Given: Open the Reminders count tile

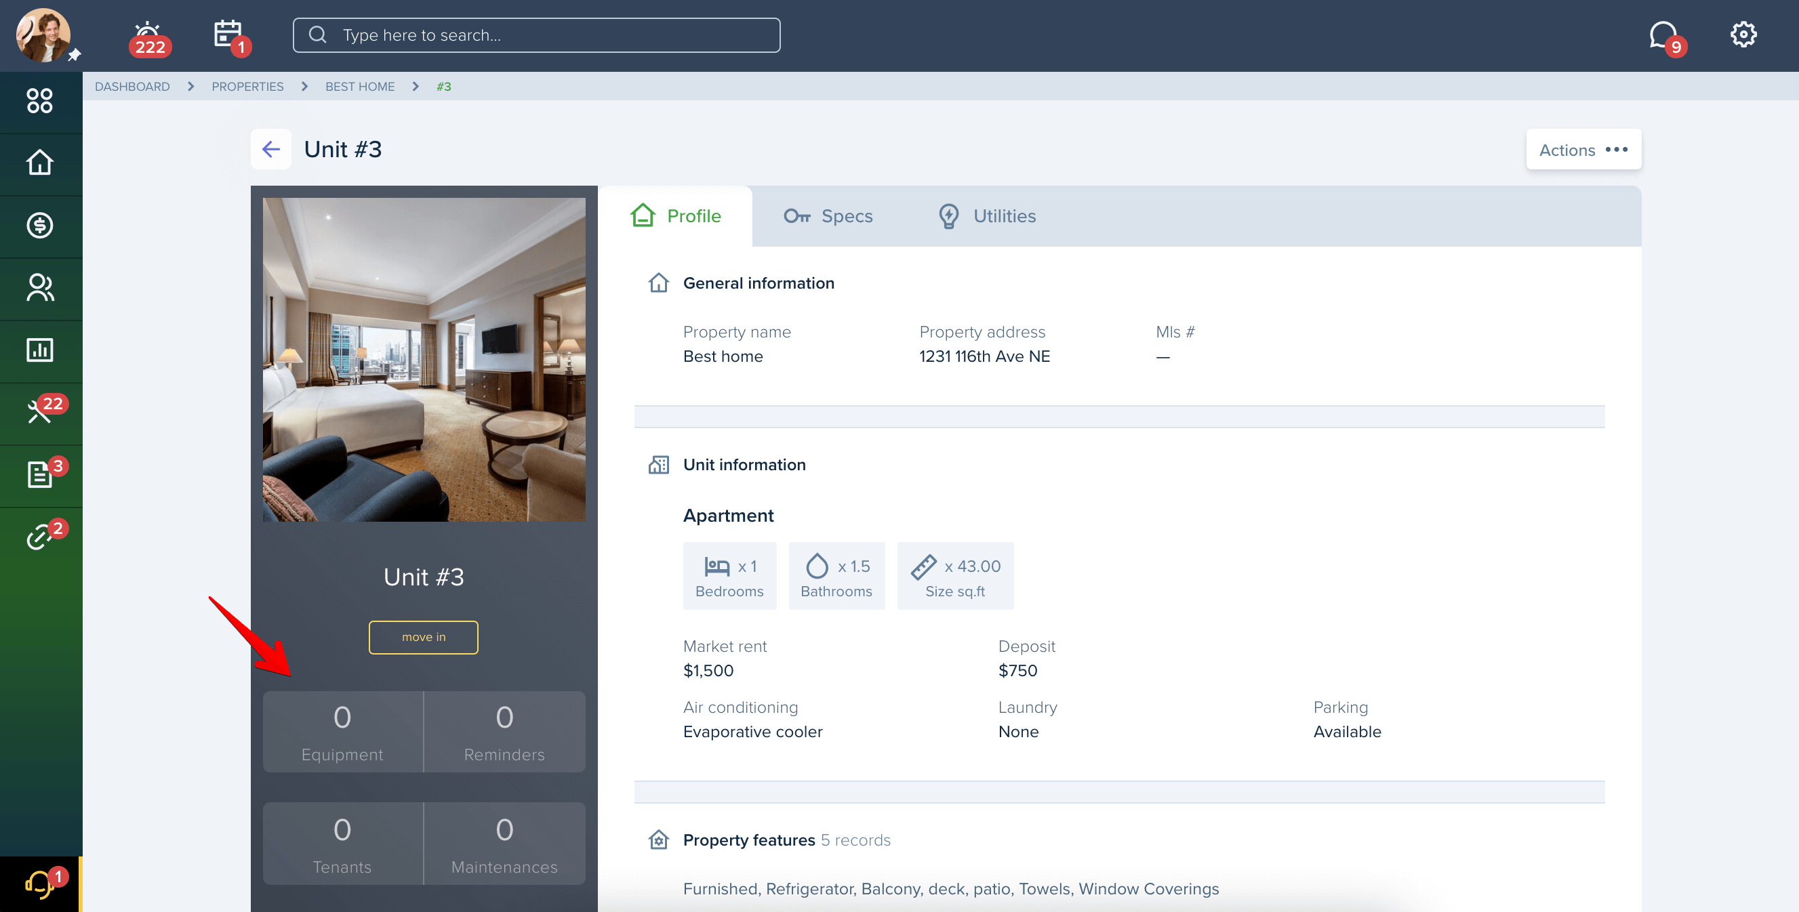Looking at the screenshot, I should click(x=504, y=732).
